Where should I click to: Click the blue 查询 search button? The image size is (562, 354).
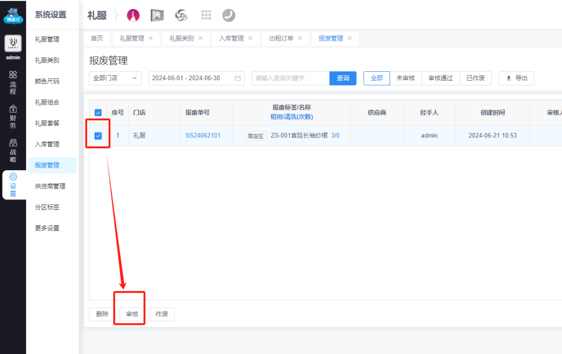click(342, 78)
